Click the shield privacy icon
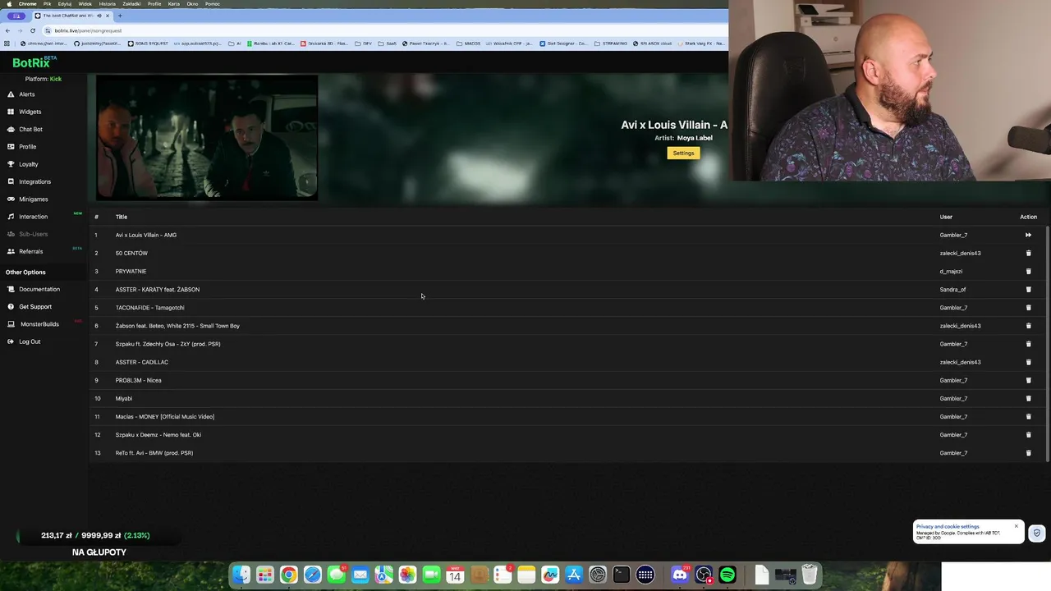 pyautogui.click(x=1037, y=533)
